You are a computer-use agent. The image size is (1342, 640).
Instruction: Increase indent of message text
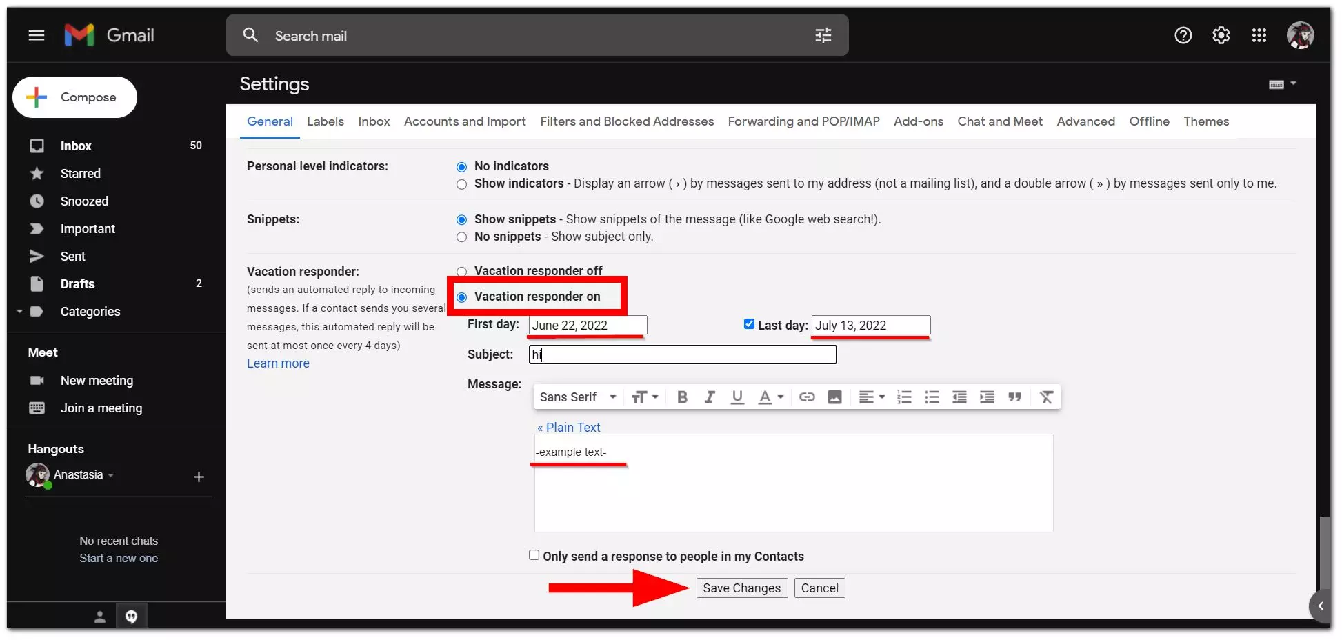987,397
